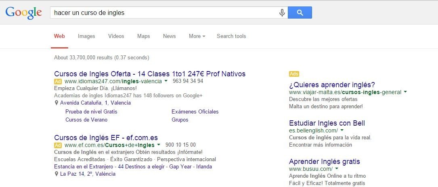Expand the More dropdown menu

(x=197, y=36)
